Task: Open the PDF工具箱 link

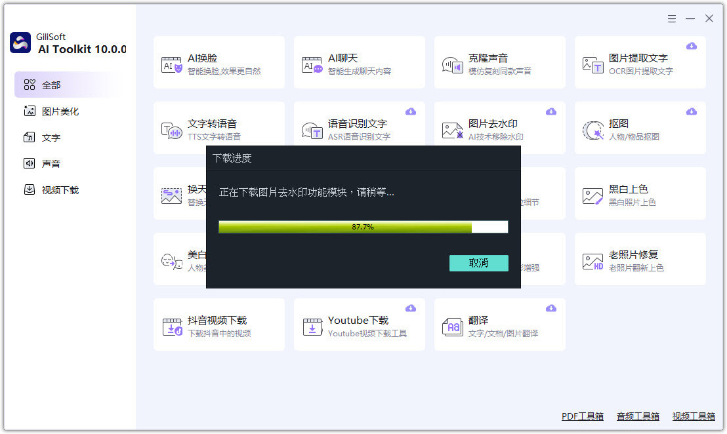Action: point(582,416)
